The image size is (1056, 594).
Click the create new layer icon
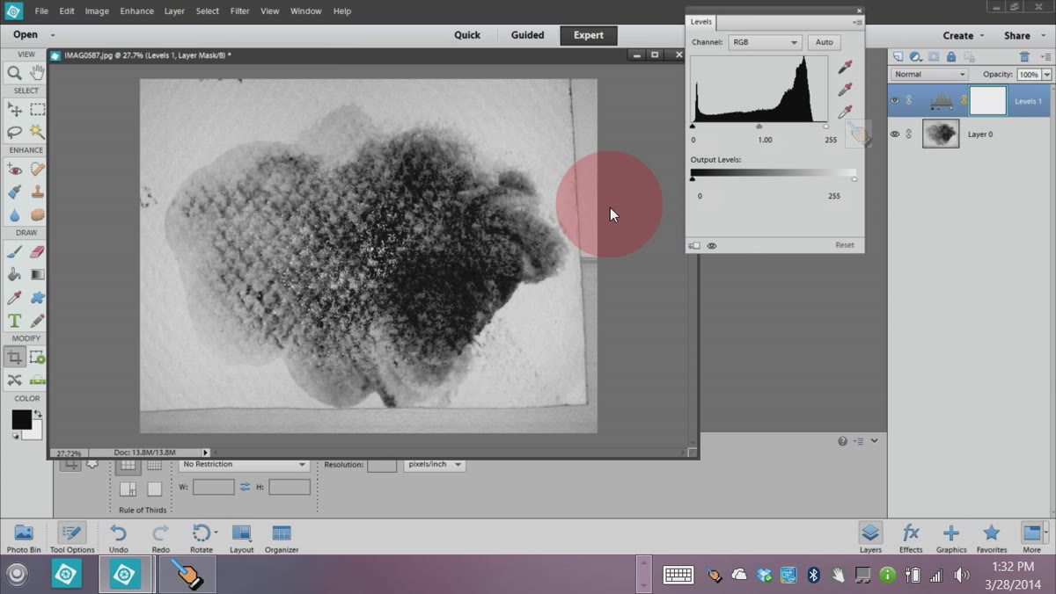click(897, 56)
